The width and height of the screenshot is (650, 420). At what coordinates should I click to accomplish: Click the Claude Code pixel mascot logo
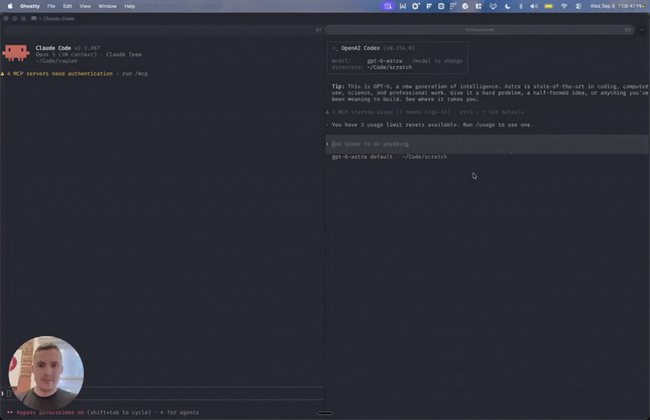point(16,53)
